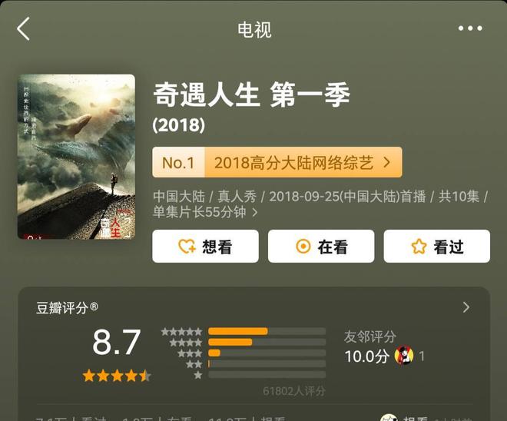Screen dimensions: 507x421
Task: Tap the circle icon on 在看
Action: pos(303,247)
